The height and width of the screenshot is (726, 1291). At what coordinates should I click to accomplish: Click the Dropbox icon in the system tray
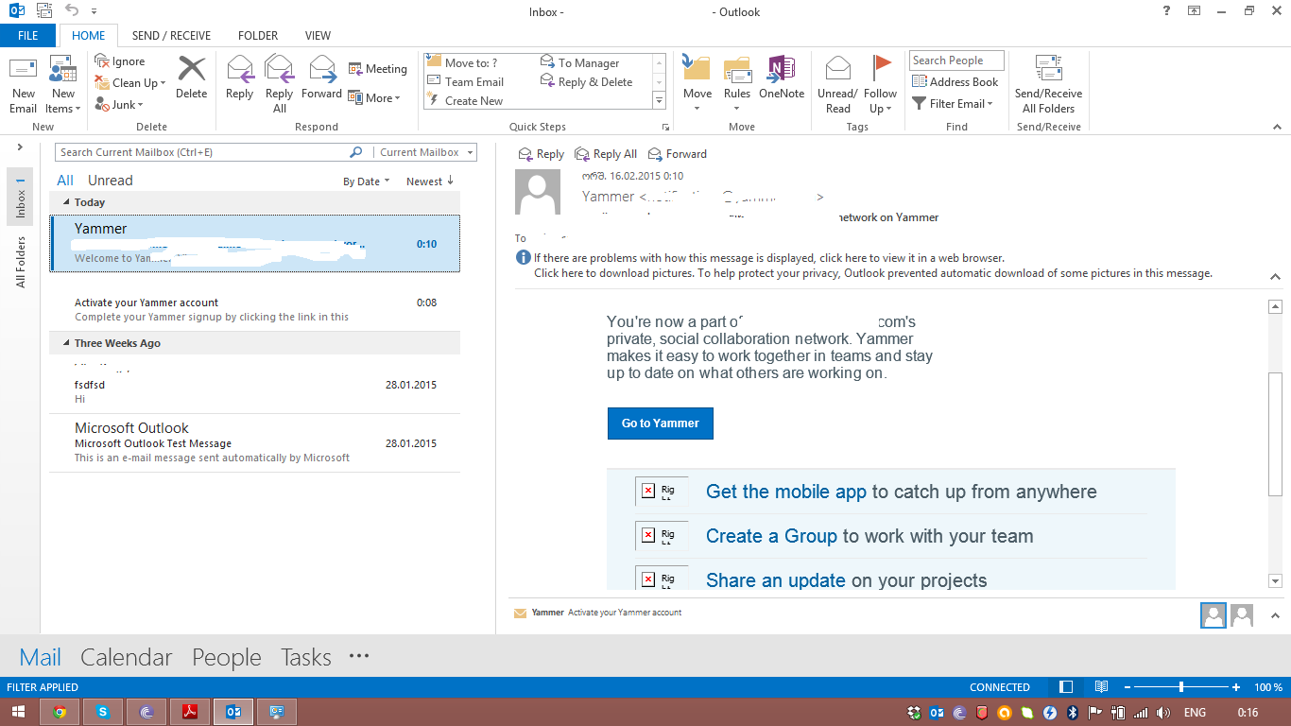[x=914, y=713]
